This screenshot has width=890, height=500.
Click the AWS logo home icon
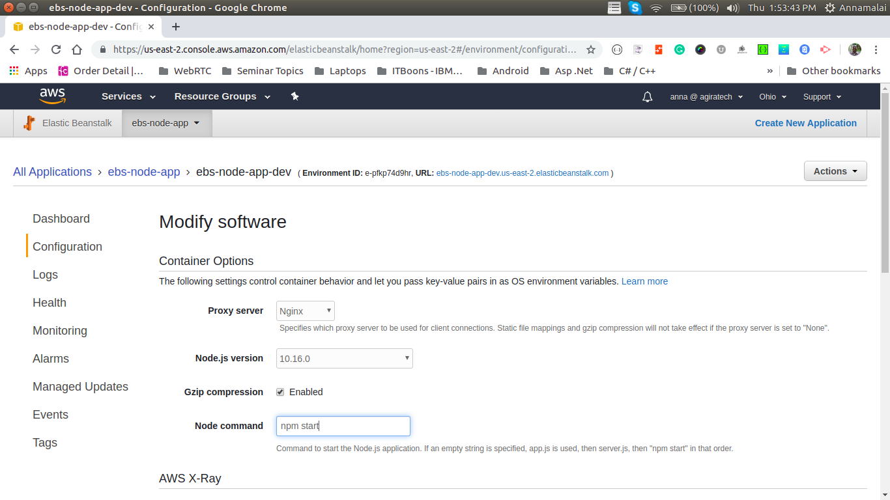click(x=53, y=96)
